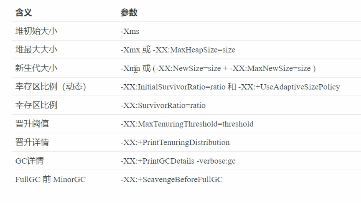This screenshot has width=361, height=203.
Task: Select the 幸存区比例 (动态) row label
Action: click(50, 87)
